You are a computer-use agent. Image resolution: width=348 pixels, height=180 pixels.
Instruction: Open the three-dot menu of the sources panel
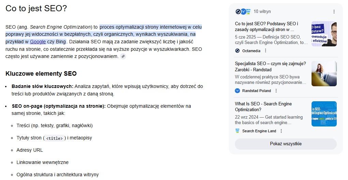334,12
